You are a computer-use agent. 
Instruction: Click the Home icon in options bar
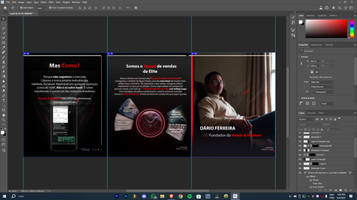pos(4,8)
